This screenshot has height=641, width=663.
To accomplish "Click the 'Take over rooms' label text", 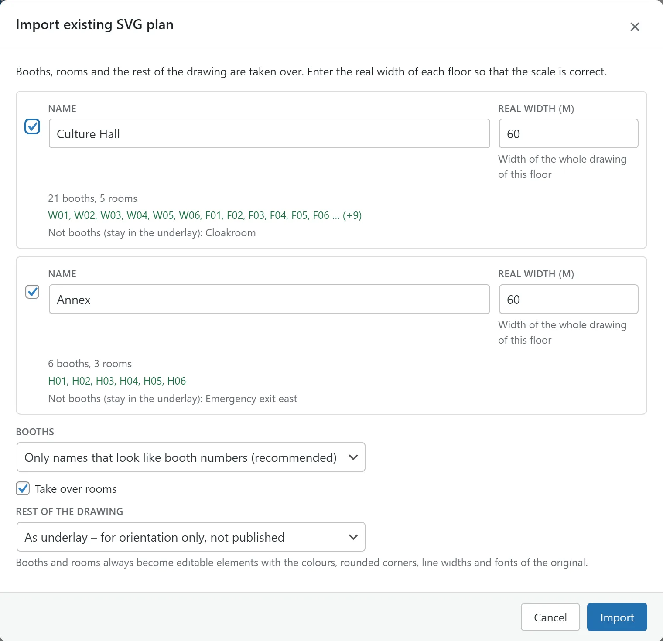I will coord(76,489).
